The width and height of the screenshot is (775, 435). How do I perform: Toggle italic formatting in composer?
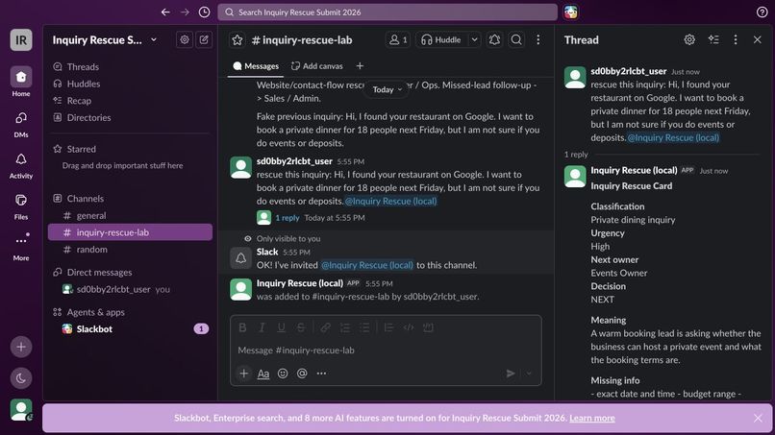pyautogui.click(x=262, y=327)
